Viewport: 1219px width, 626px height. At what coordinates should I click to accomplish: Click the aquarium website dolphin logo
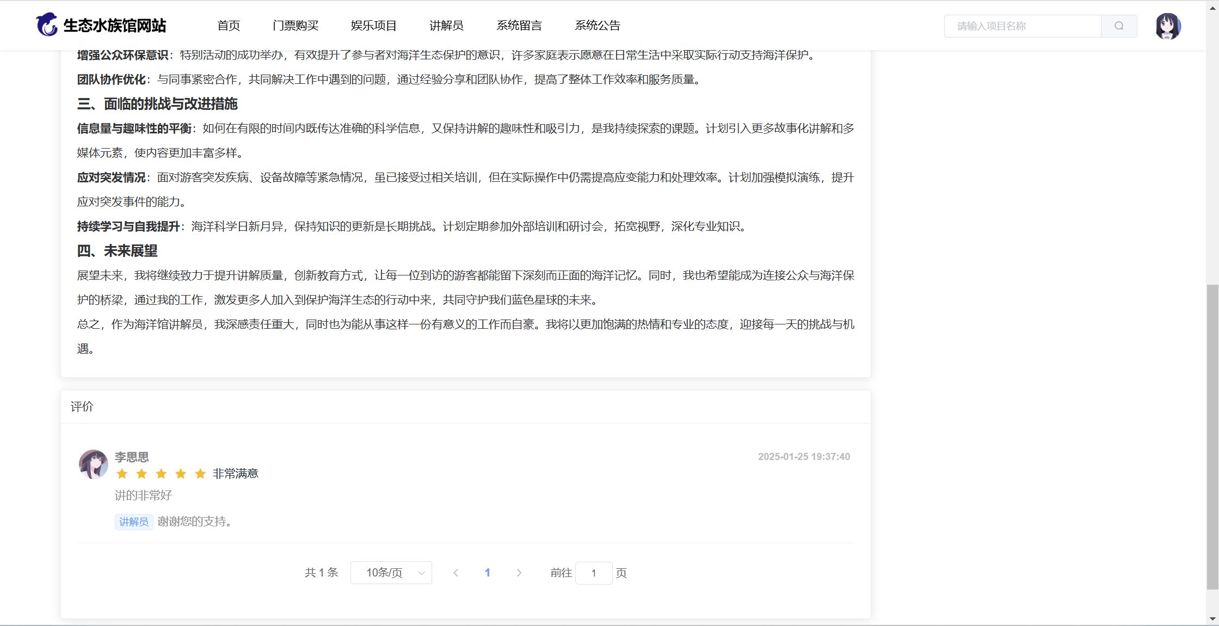[47, 25]
